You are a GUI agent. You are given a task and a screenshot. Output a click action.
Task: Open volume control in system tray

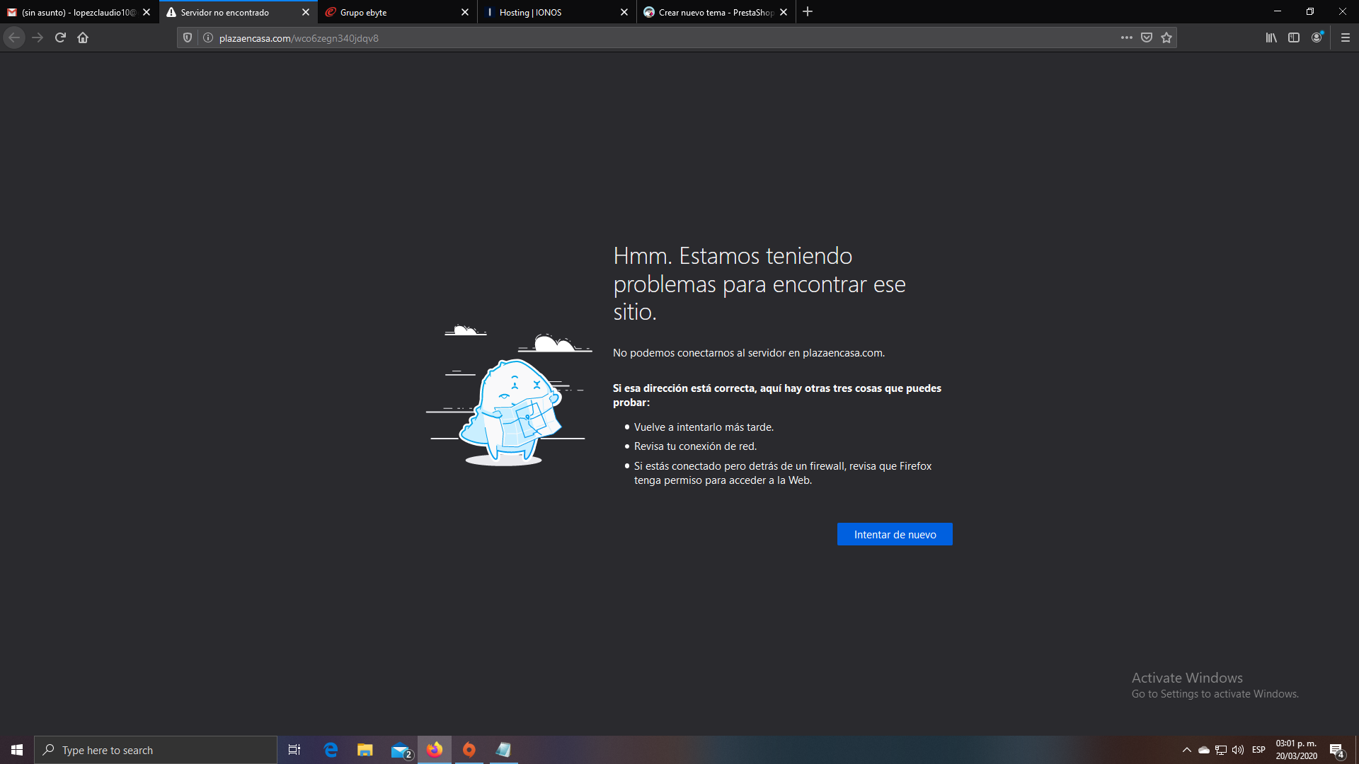point(1238,750)
